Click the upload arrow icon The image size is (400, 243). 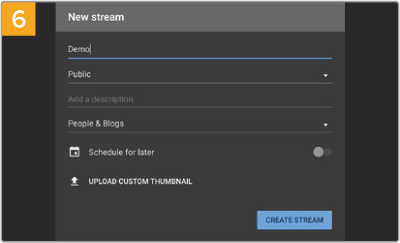pos(75,181)
